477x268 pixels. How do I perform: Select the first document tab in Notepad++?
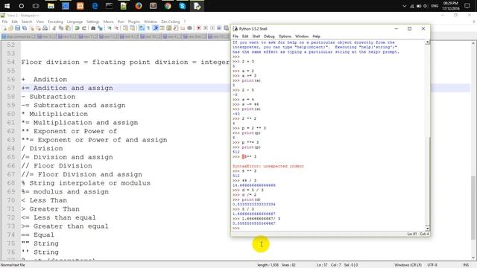(18, 36)
